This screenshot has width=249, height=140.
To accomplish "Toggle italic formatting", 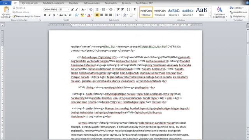I will pos(49,15).
